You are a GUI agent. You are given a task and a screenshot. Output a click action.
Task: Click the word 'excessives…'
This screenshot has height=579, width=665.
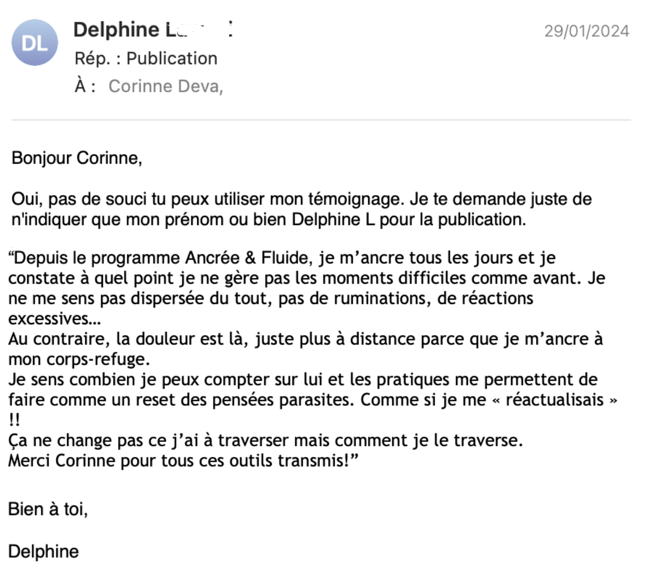54,319
